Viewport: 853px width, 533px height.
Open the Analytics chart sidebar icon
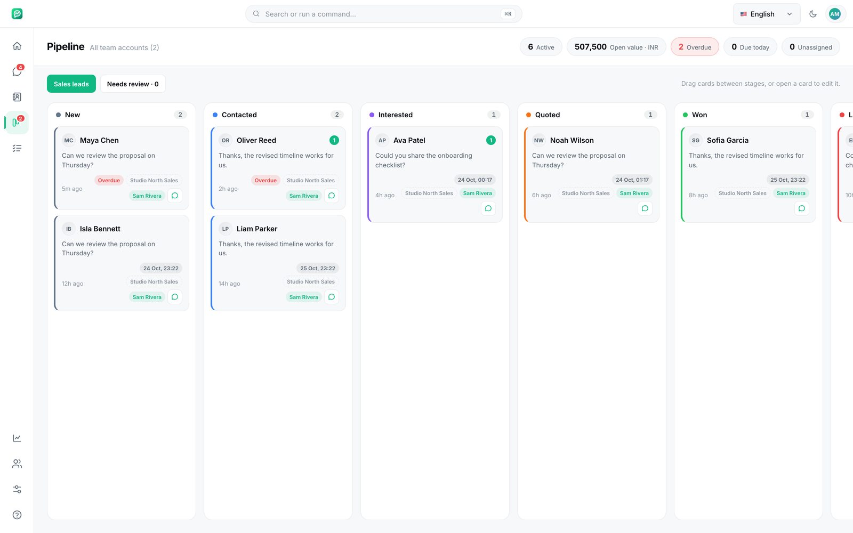[17, 438]
